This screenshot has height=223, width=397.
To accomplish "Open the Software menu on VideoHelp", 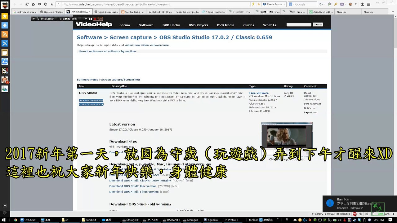I will [146, 25].
